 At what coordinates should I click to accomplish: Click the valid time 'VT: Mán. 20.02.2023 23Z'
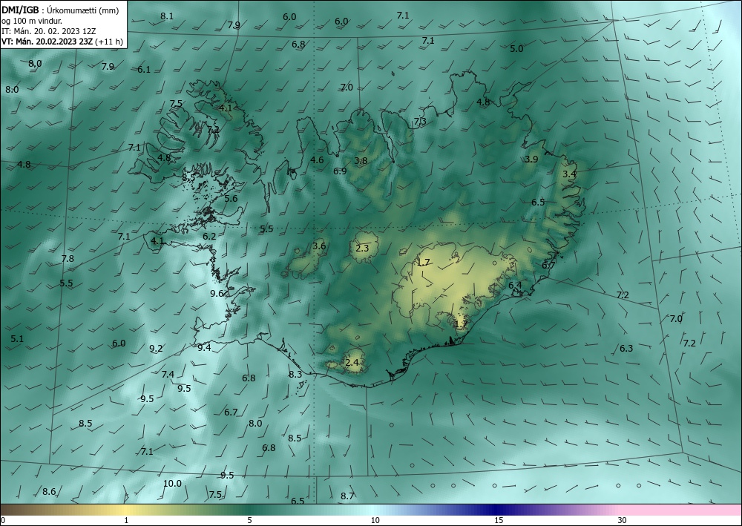pos(47,42)
